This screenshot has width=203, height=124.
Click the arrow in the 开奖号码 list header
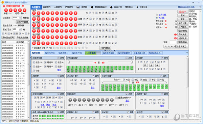(x=28, y=42)
